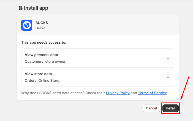Viewport: 193px width, 121px height.
Task: Click the BUCKS app name label
Action: [x=42, y=23]
